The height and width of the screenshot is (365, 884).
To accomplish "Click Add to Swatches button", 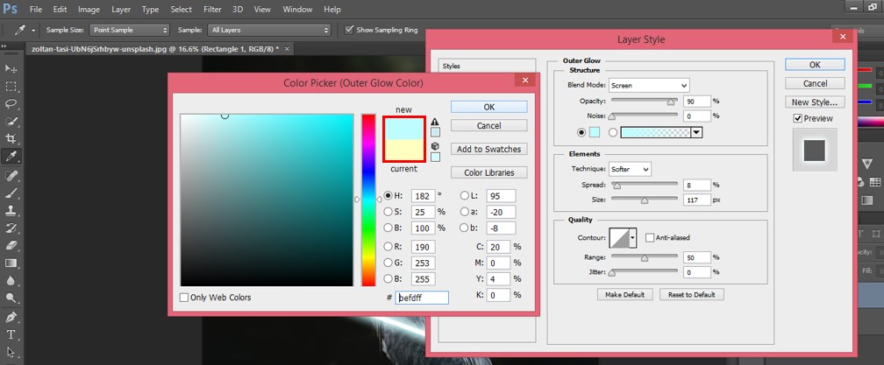I will pos(488,149).
